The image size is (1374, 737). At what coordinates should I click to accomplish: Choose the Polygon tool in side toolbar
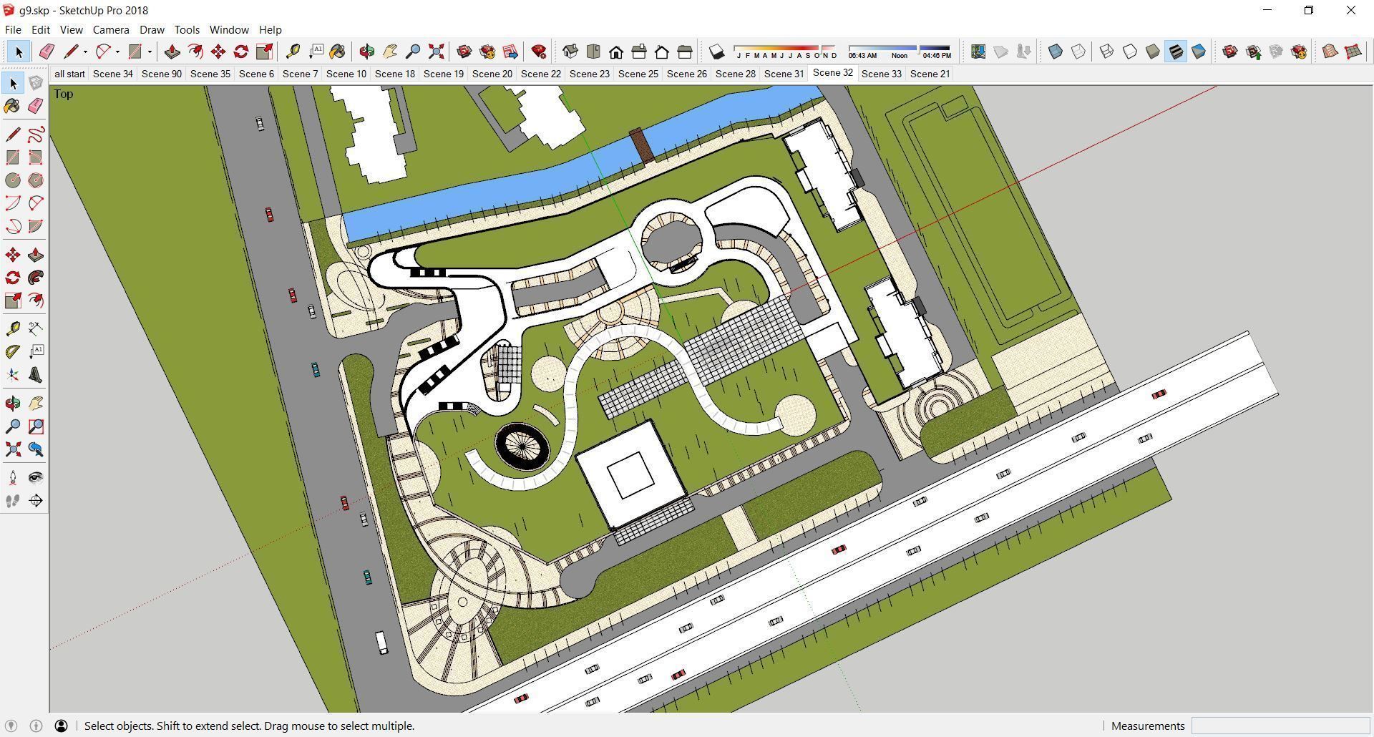tap(36, 180)
